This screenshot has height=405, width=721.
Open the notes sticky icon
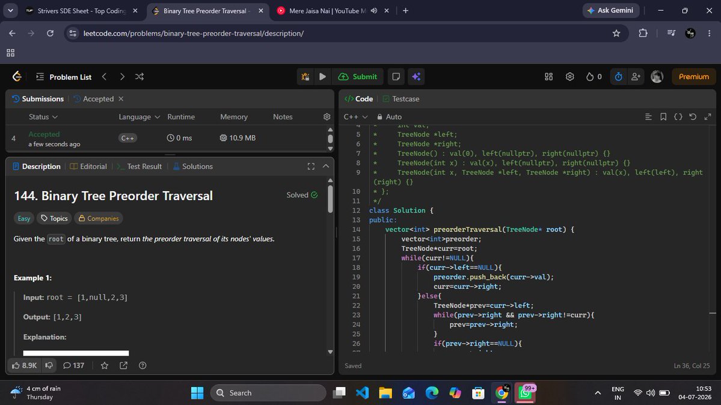click(x=396, y=77)
